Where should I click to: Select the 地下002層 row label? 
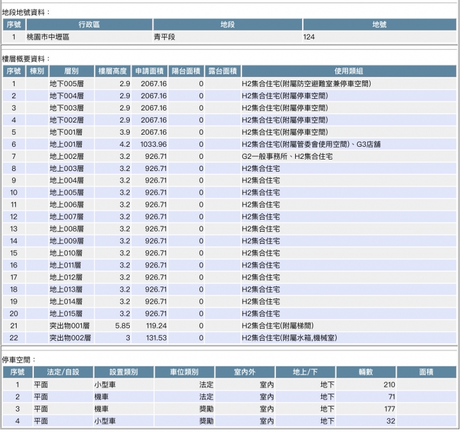coord(66,120)
